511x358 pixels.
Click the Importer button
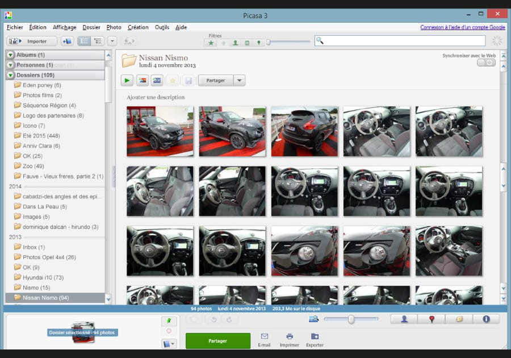(x=32, y=41)
